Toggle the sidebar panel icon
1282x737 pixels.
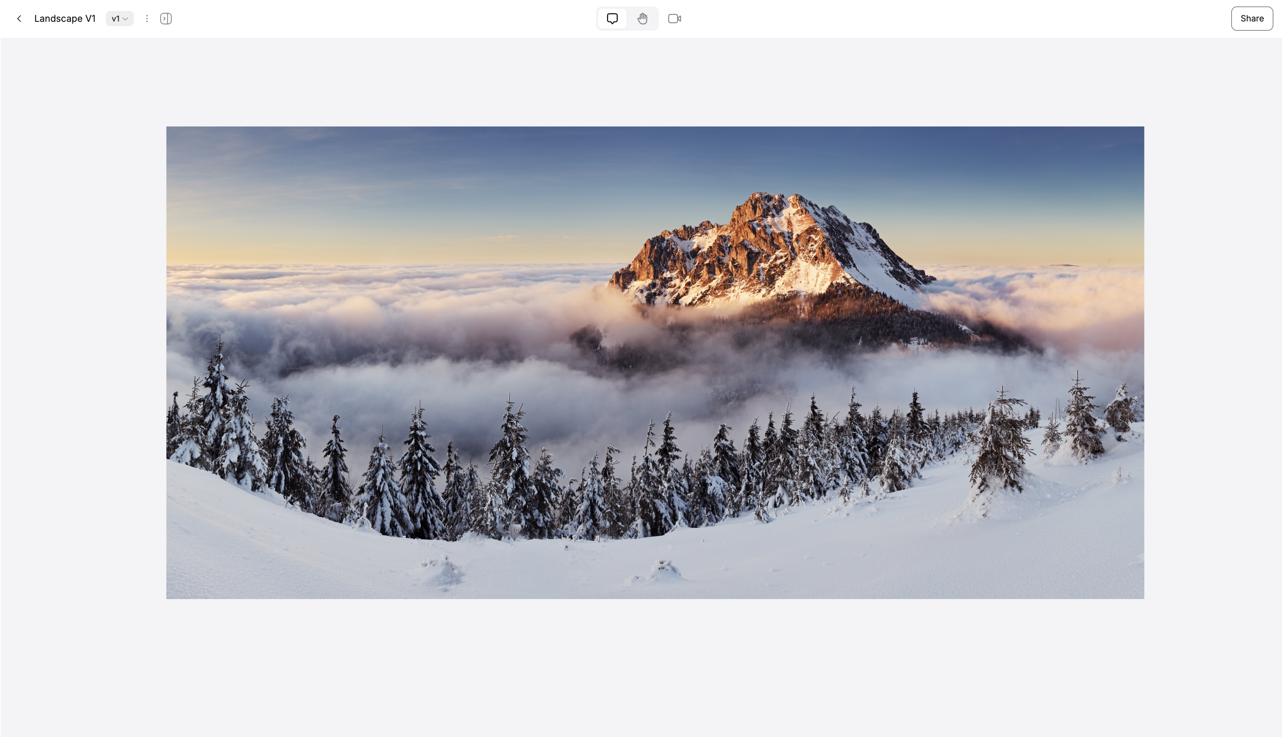[166, 19]
